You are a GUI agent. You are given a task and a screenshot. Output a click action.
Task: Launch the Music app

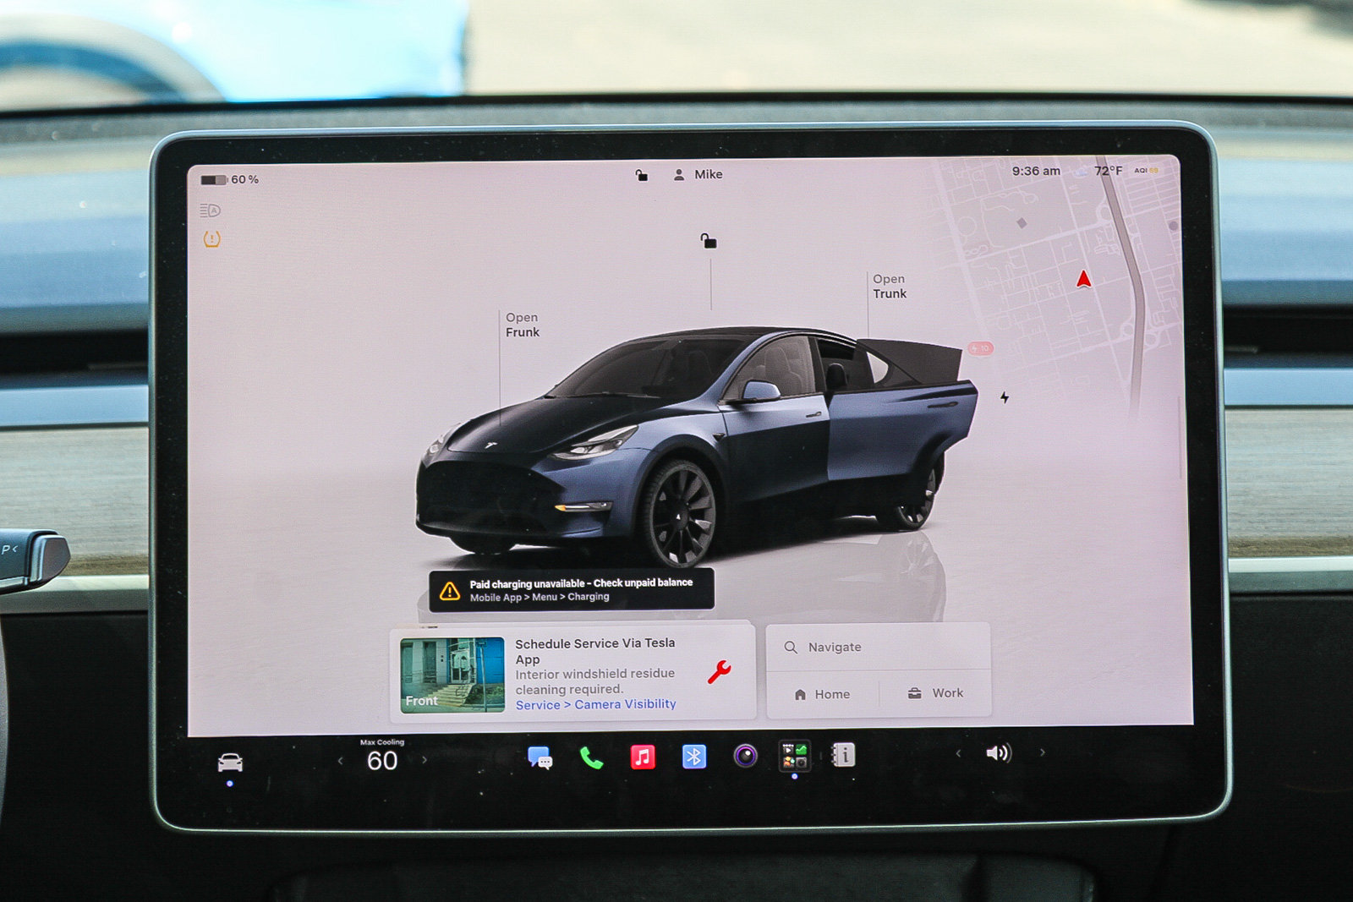pos(643,756)
